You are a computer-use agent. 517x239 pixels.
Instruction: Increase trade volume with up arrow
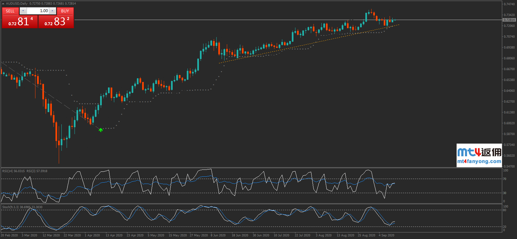52,11
